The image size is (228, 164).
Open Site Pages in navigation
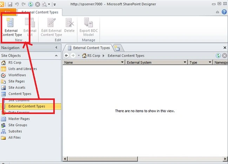[16, 81]
